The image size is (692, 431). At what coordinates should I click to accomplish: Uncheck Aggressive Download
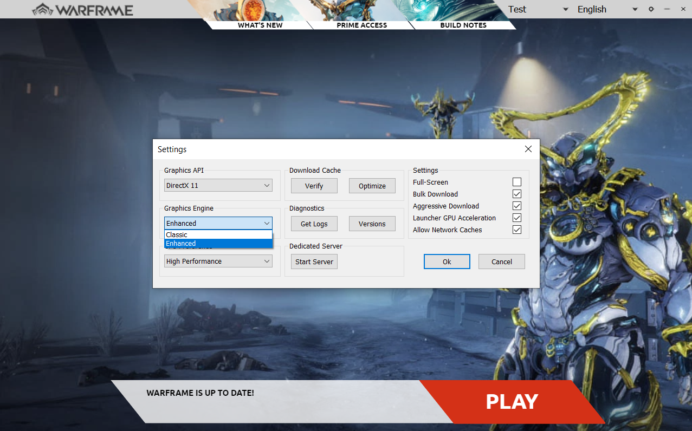(x=517, y=206)
